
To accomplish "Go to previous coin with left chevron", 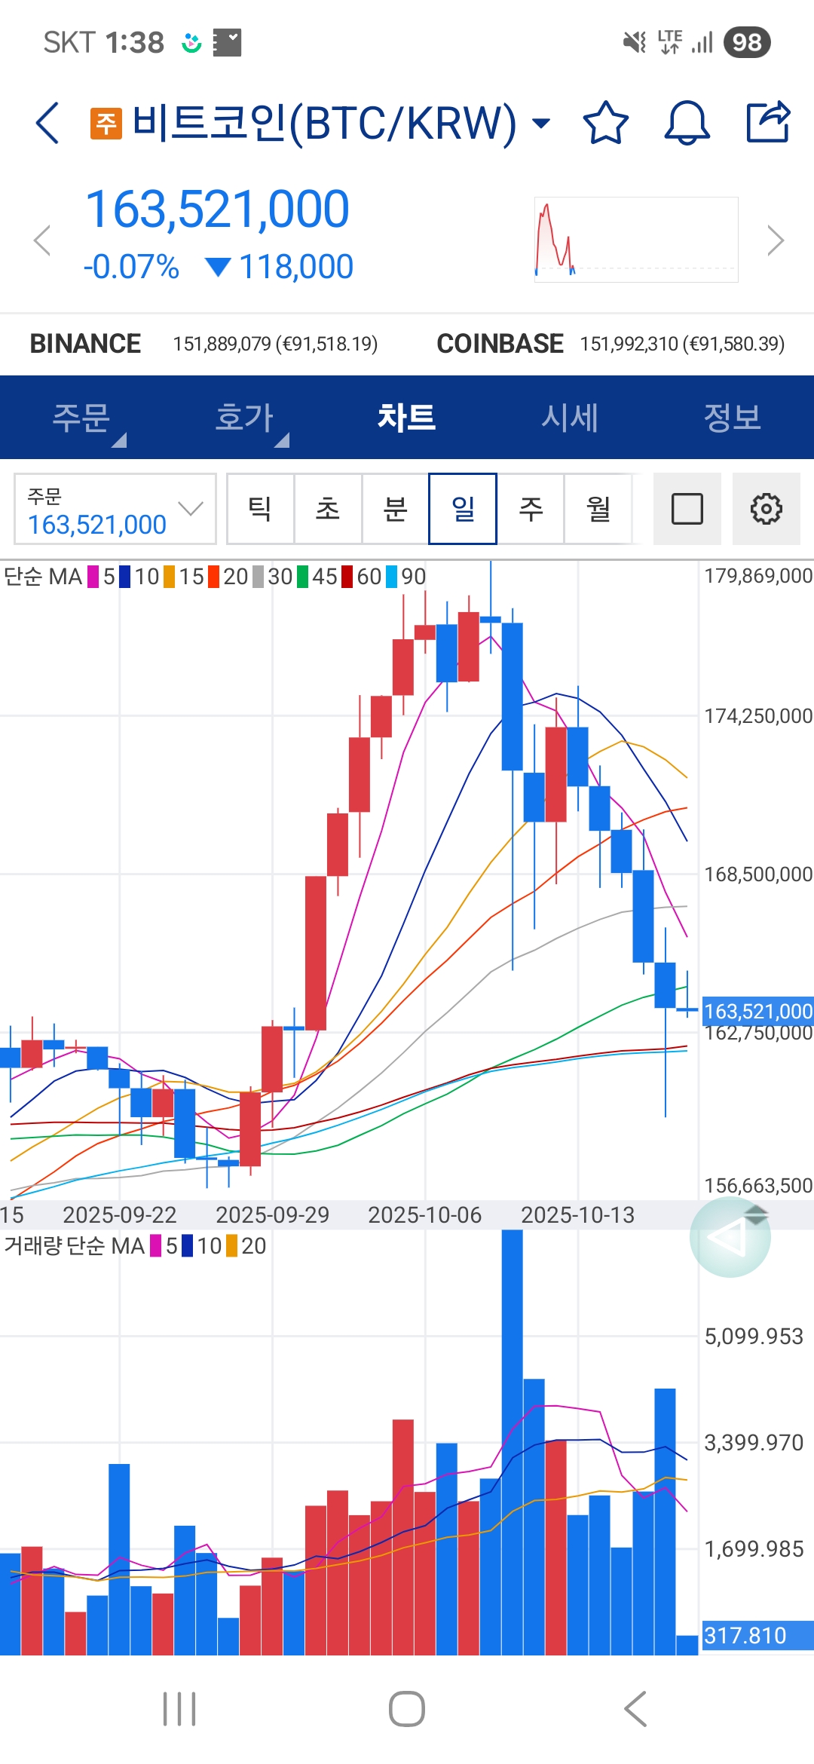I will tap(42, 240).
